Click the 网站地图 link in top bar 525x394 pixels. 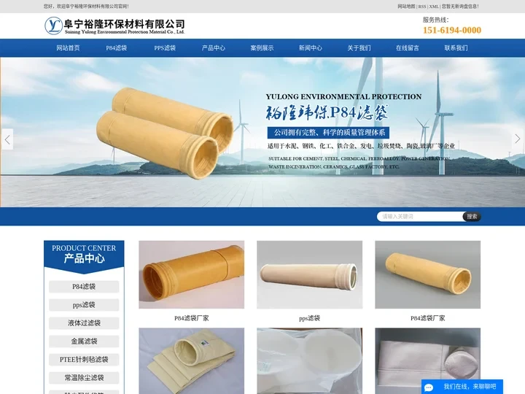click(x=406, y=7)
